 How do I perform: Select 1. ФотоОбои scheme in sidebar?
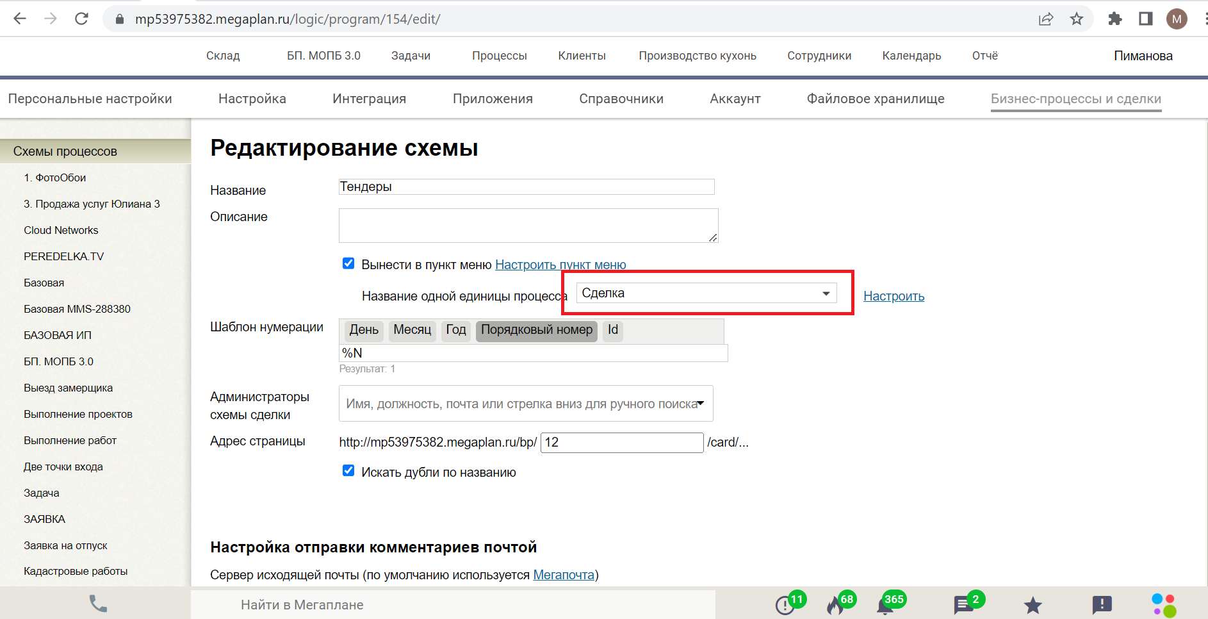coord(55,177)
